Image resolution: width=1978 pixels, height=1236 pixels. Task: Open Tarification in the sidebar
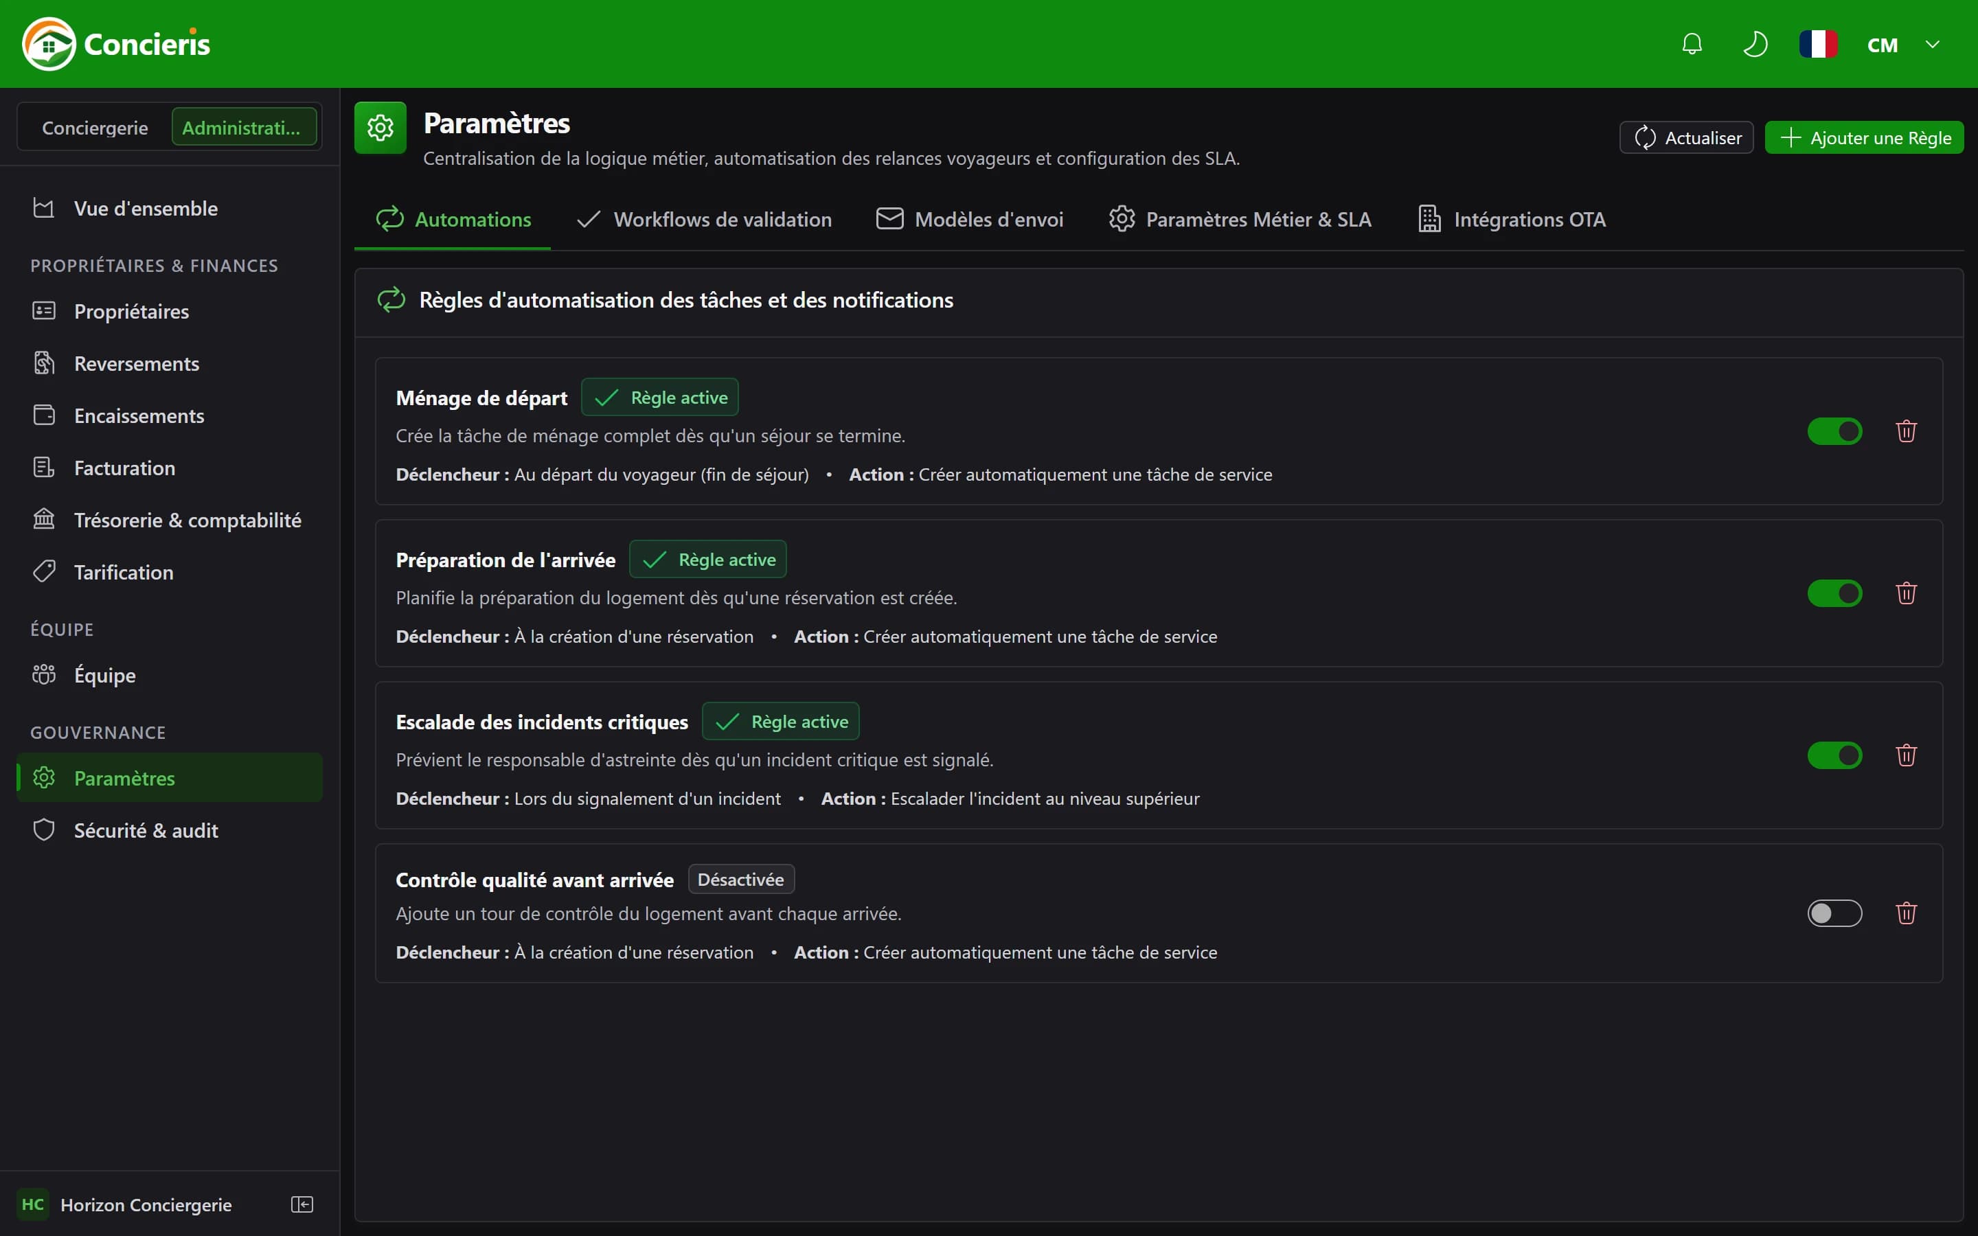[169, 572]
